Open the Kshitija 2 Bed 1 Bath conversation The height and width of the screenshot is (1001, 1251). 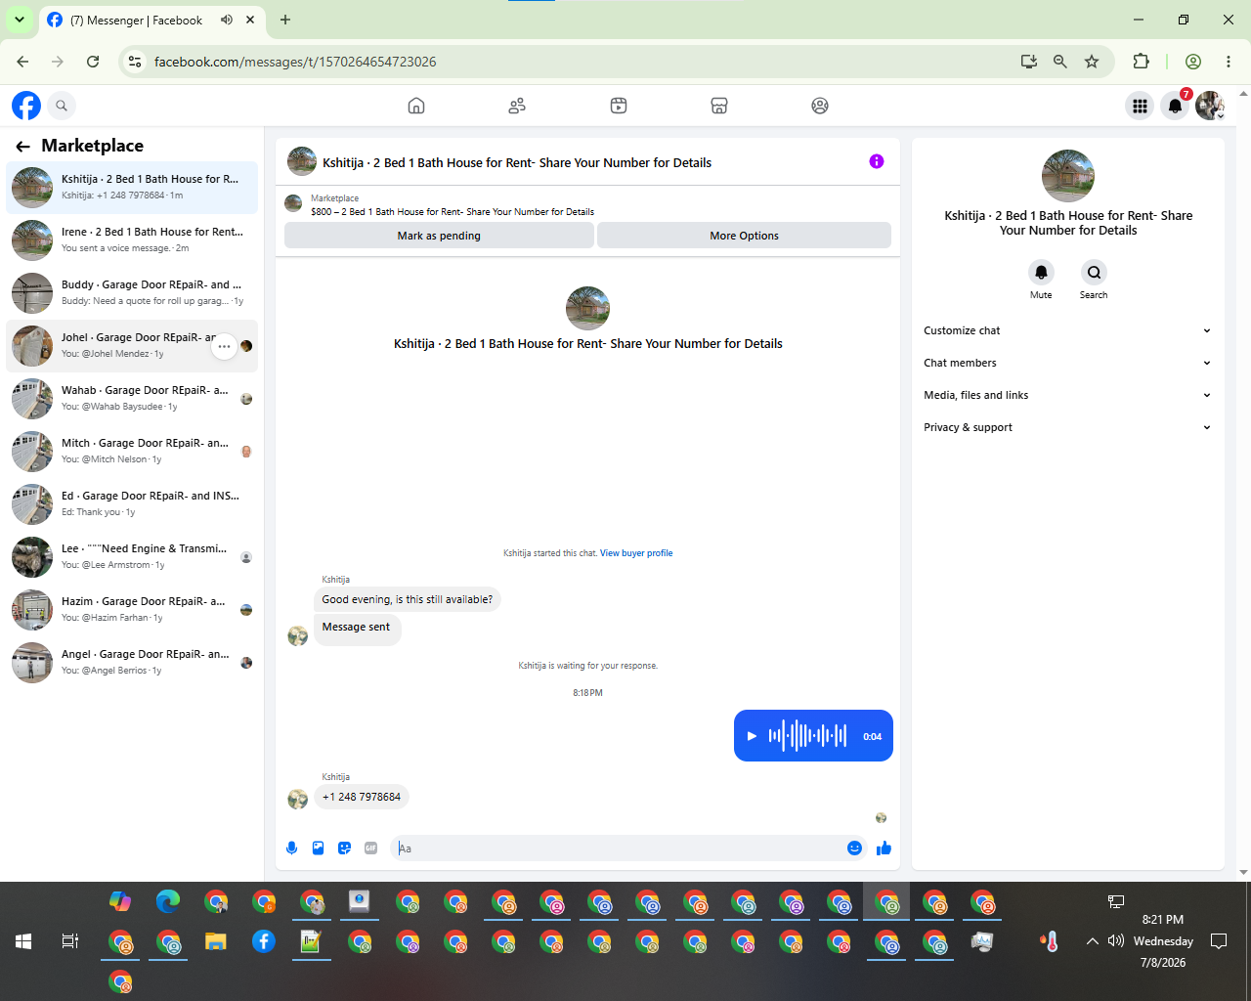click(x=132, y=187)
